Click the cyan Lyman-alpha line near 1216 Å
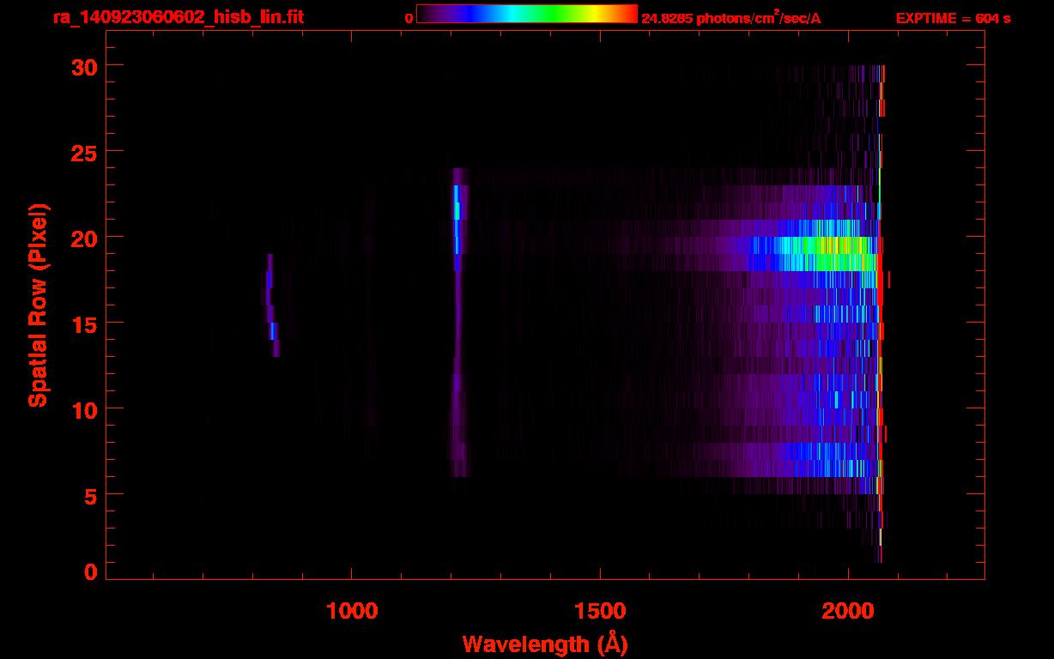Image resolution: width=1054 pixels, height=659 pixels. (457, 220)
